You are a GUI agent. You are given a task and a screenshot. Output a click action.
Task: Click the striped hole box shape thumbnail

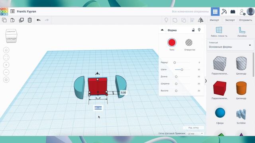[x=220, y=64]
